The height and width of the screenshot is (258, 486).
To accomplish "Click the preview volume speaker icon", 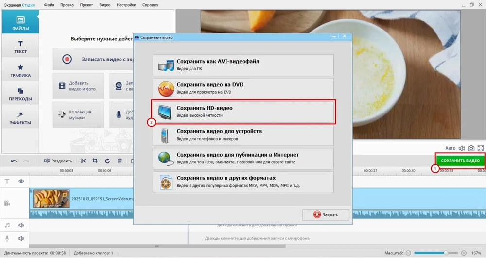I will pos(462,148).
